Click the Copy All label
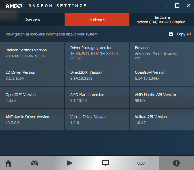 [184, 34]
